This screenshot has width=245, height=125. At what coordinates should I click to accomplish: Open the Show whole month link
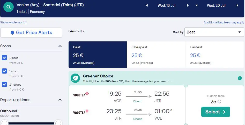click(x=13, y=22)
